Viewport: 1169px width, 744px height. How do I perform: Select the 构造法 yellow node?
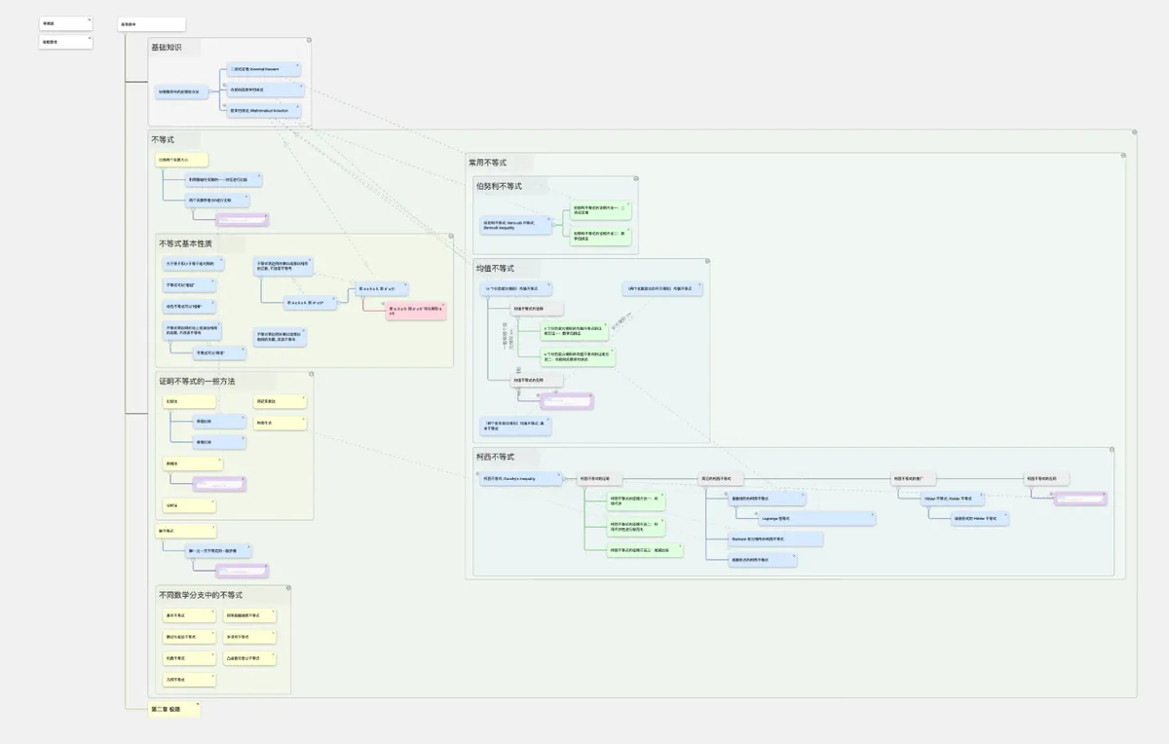tap(280, 423)
